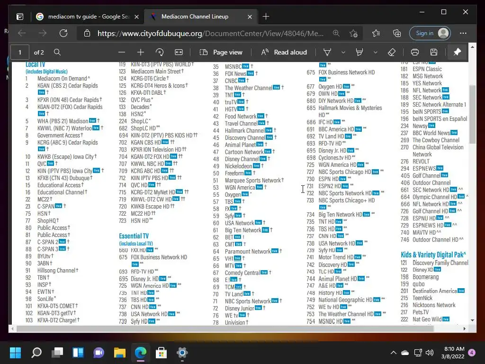485x364 pixels.
Task: Open Widgets from the taskbar
Action: 78,353
